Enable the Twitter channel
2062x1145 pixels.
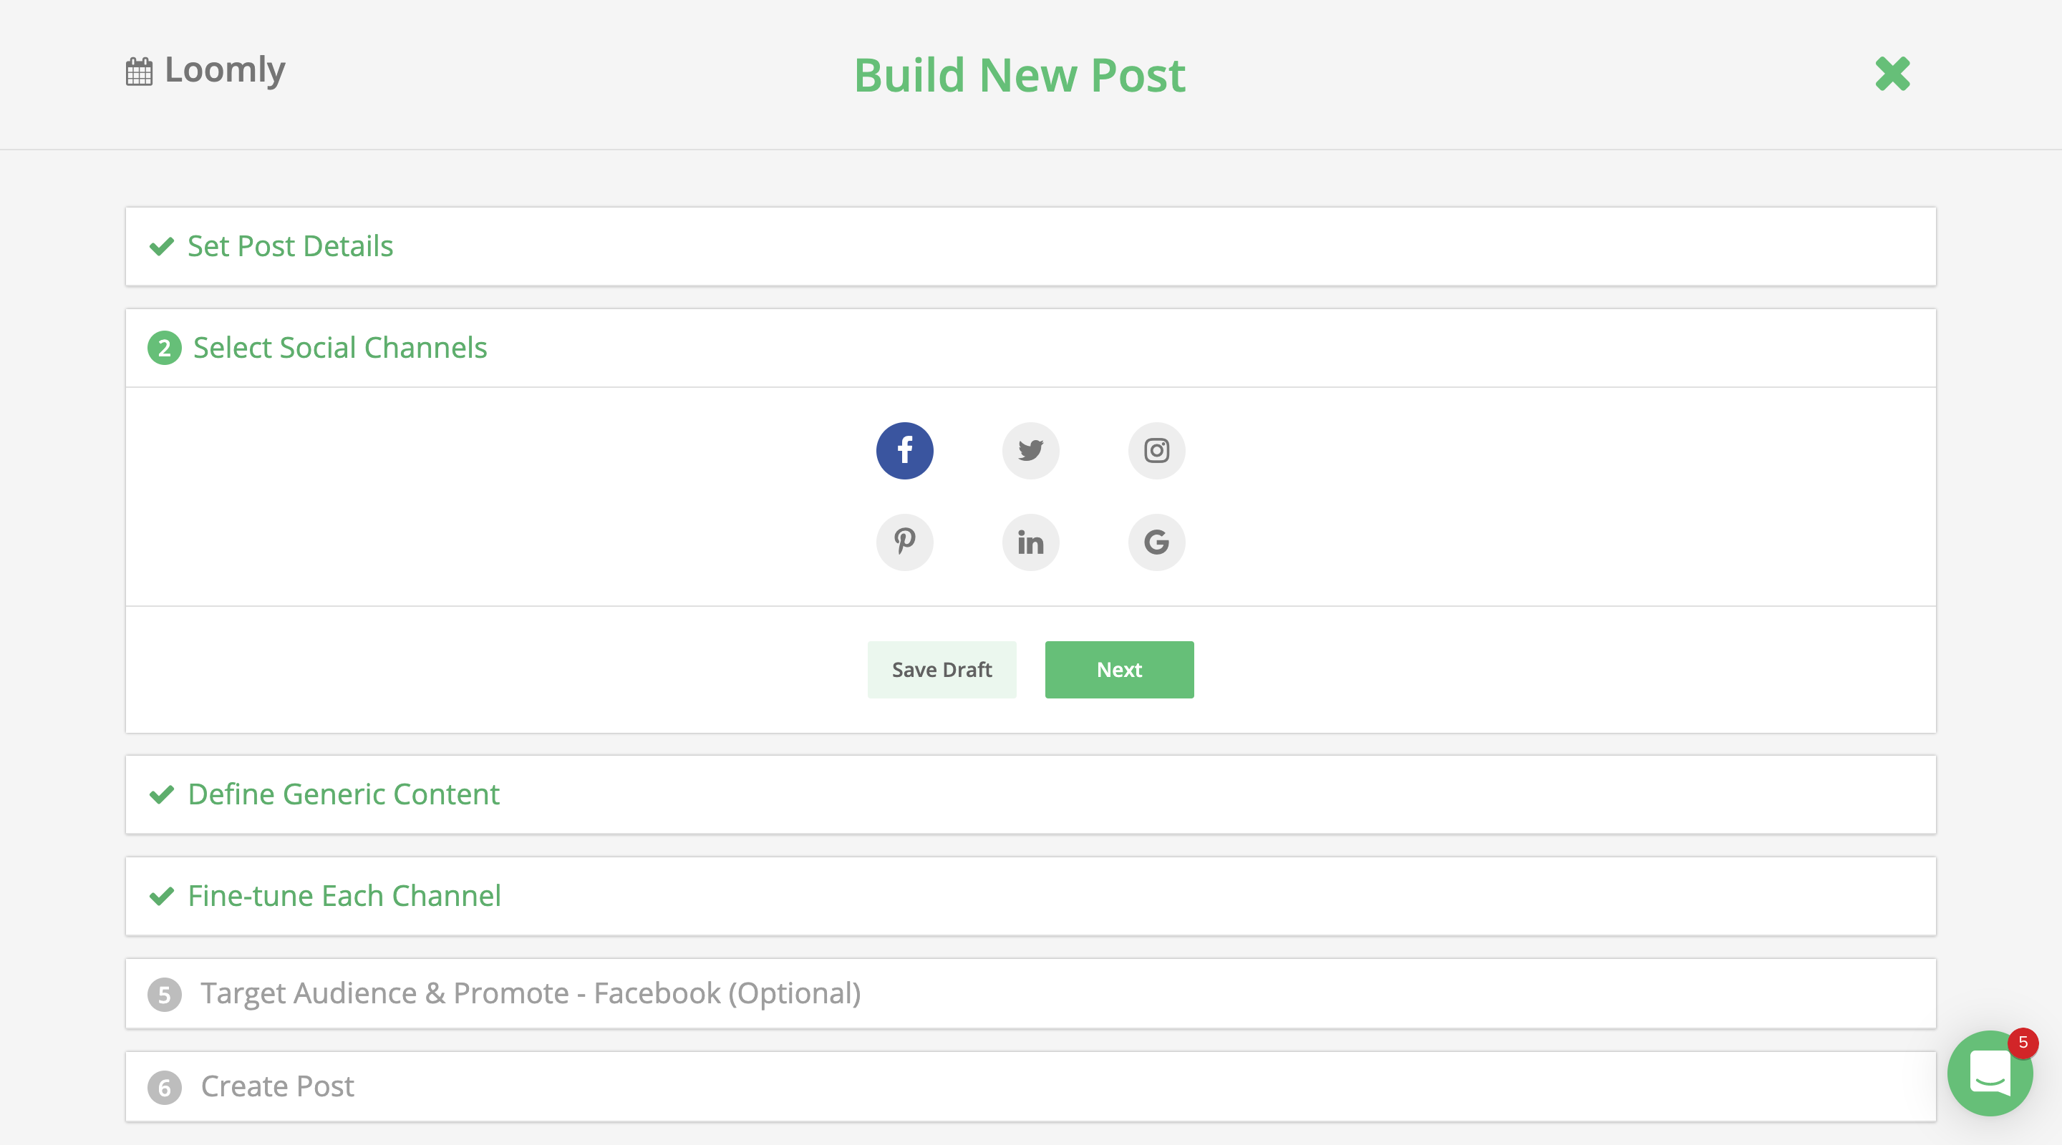pyautogui.click(x=1030, y=450)
